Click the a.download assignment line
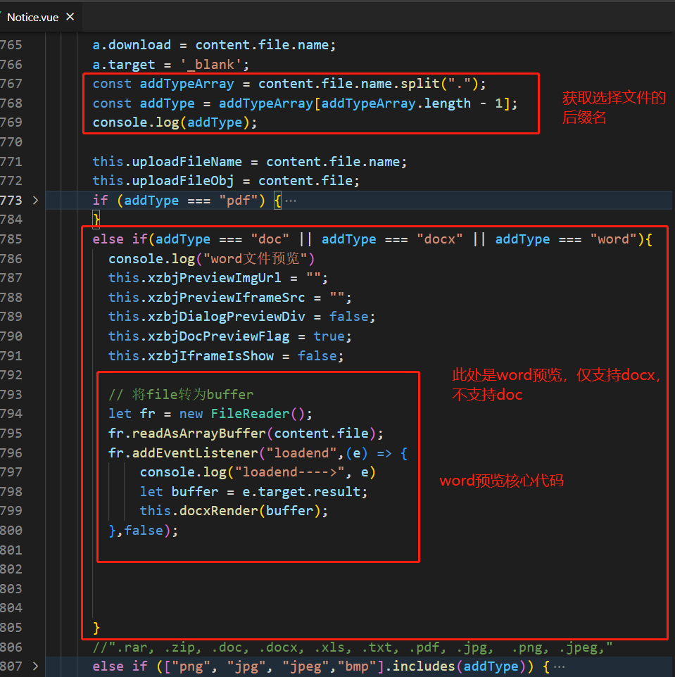 (214, 45)
